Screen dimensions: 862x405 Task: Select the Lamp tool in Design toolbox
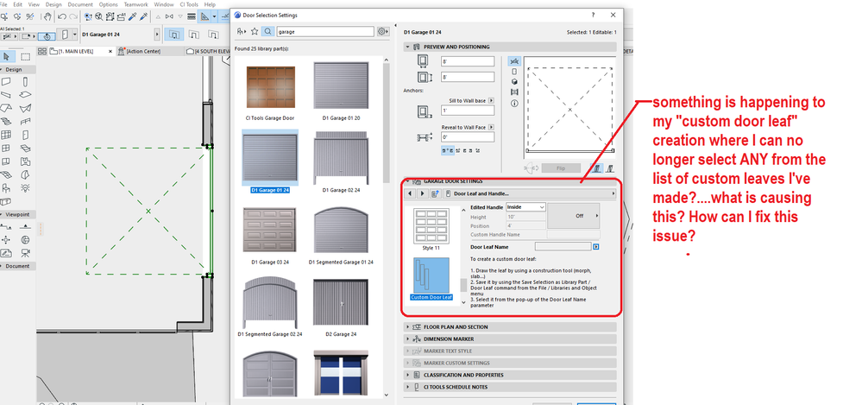click(x=25, y=187)
